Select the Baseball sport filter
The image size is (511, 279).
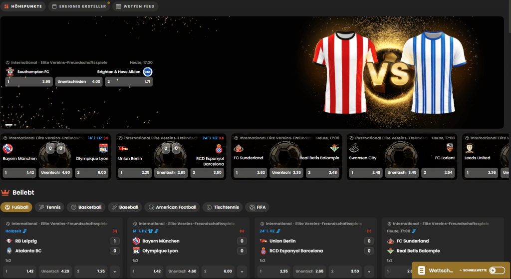[x=125, y=207]
